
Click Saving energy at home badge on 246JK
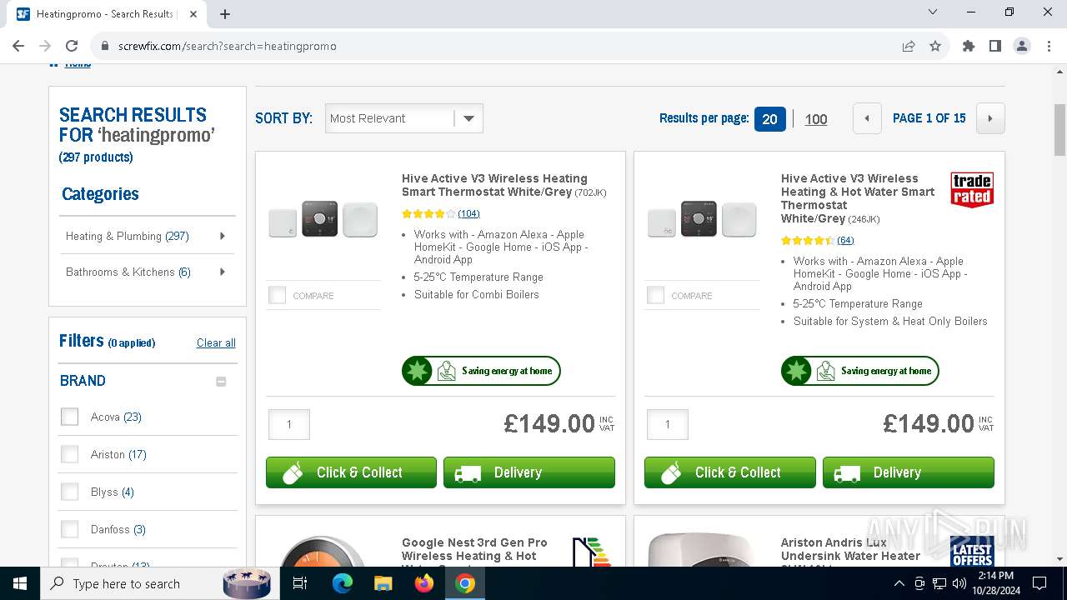point(860,371)
